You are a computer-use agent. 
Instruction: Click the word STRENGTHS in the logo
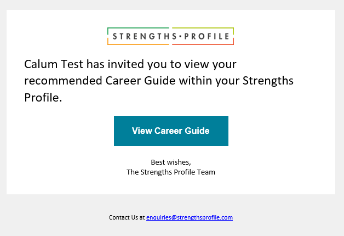pyautogui.click(x=145, y=36)
